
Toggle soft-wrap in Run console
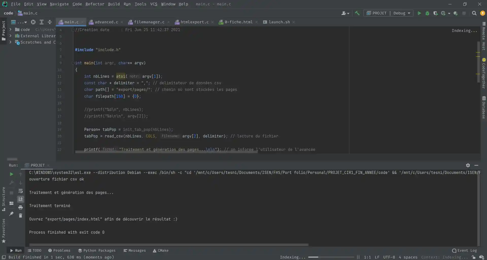[x=21, y=191]
